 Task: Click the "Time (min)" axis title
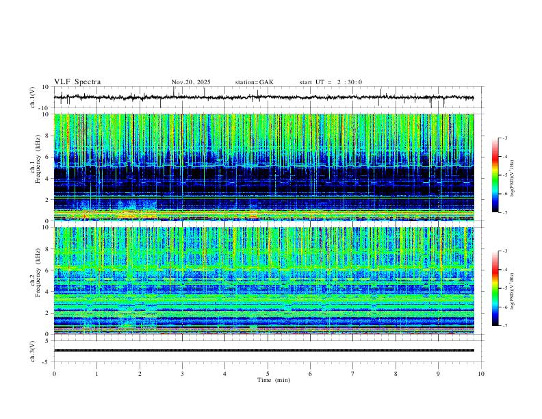274,380
